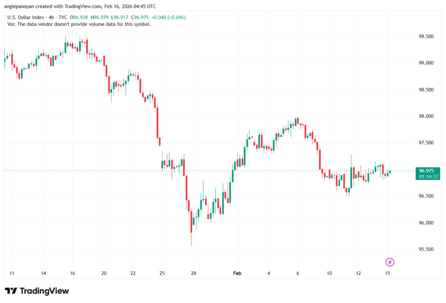This screenshot has height=303, width=446.
Task: Click the Feb label on time axis
Action: click(x=237, y=273)
